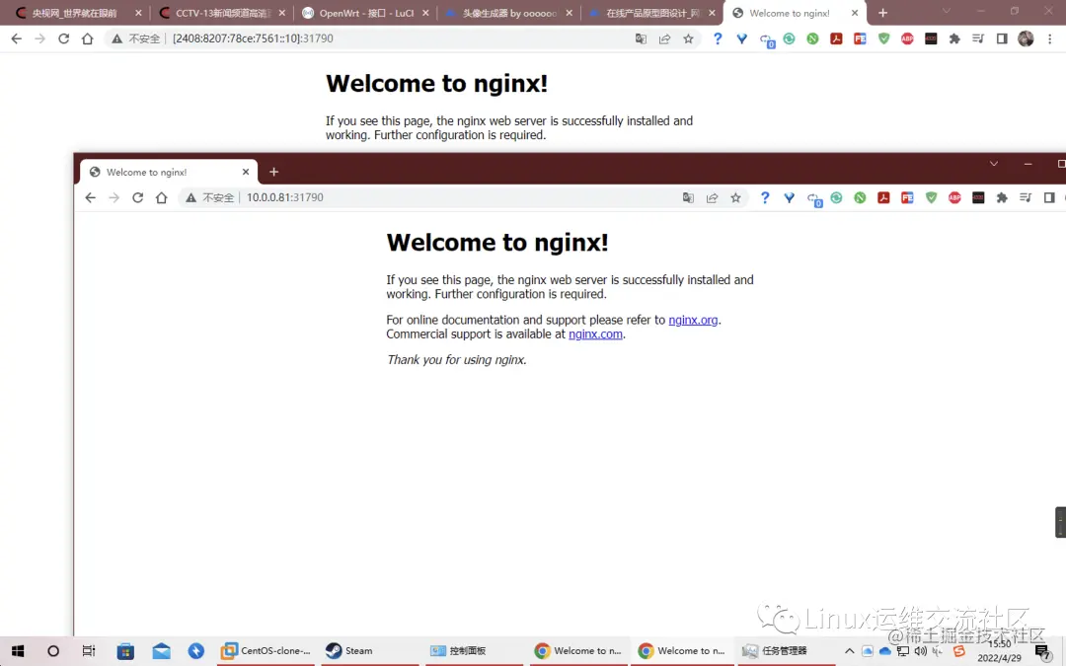This screenshot has height=666, width=1066.
Task: Open media controls in the front window toolbar
Action: (1026, 197)
